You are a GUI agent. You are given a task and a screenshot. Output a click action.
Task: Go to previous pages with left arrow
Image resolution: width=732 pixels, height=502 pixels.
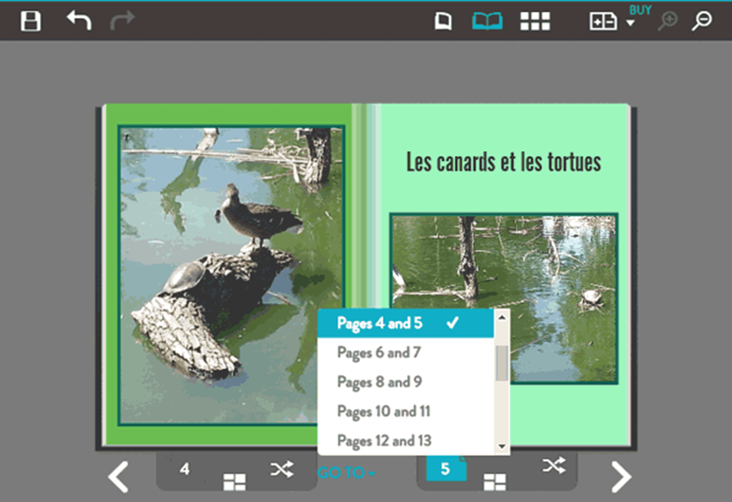(x=118, y=476)
